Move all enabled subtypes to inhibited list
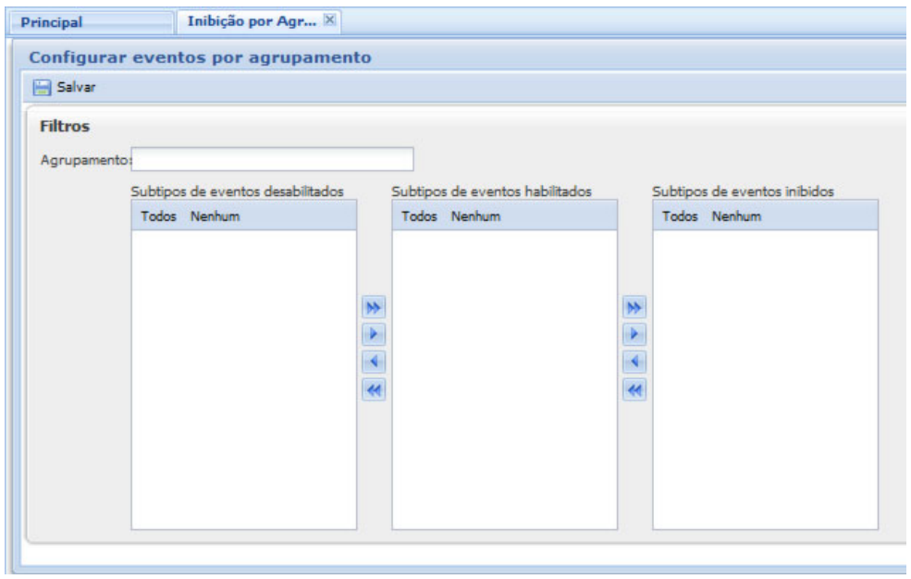The width and height of the screenshot is (911, 579). pyautogui.click(x=635, y=307)
